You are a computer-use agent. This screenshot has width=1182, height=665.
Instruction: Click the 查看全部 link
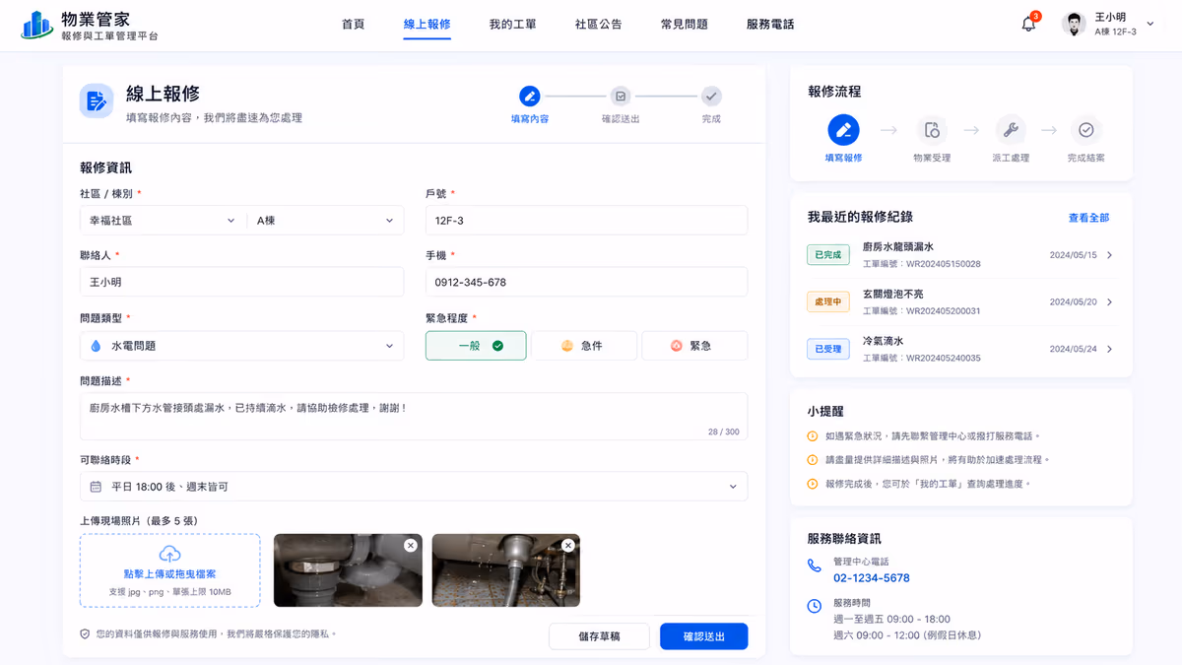point(1088,218)
